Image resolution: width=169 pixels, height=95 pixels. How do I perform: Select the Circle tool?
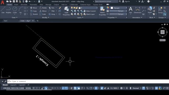pos(15,10)
